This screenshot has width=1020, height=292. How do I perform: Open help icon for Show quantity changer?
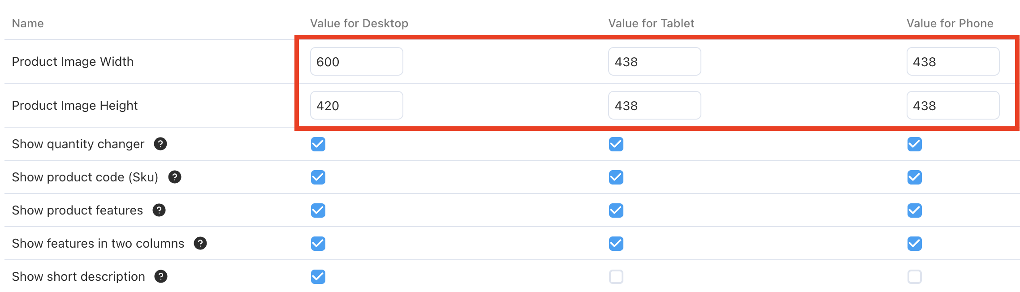[160, 144]
